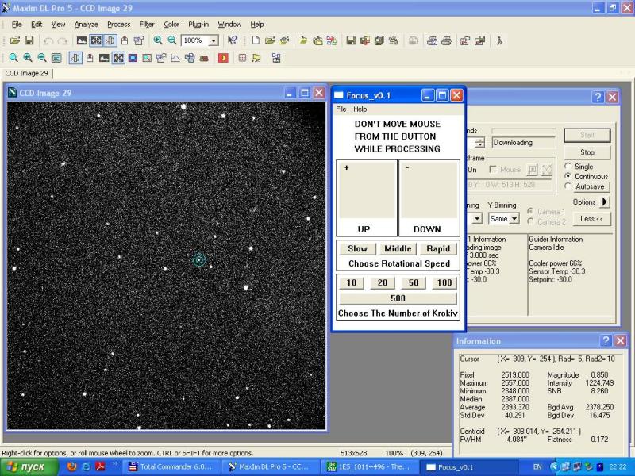The height and width of the screenshot is (476, 635).
Task: Set number of steps to 10
Action: 352,282
